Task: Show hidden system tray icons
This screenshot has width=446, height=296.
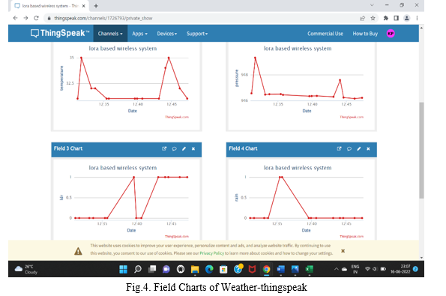Action: [337, 269]
